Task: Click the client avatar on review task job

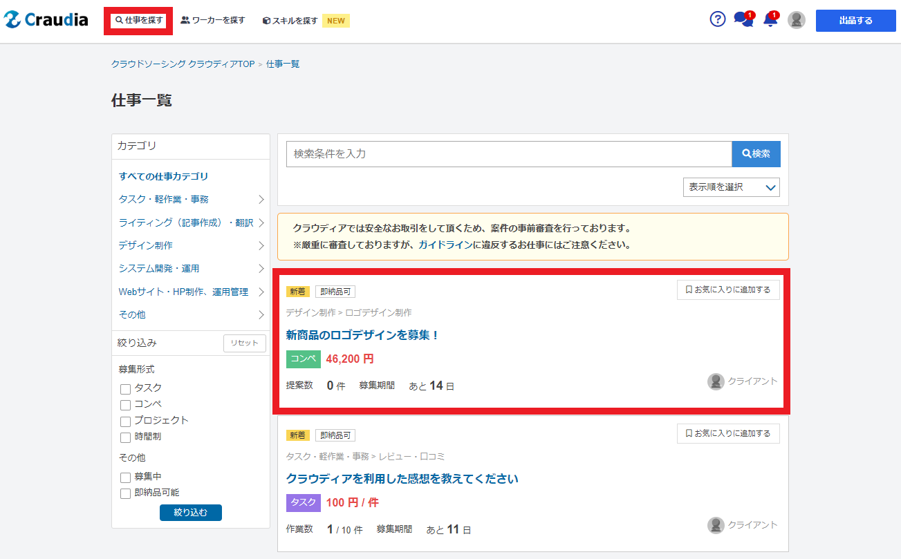Action: click(716, 525)
